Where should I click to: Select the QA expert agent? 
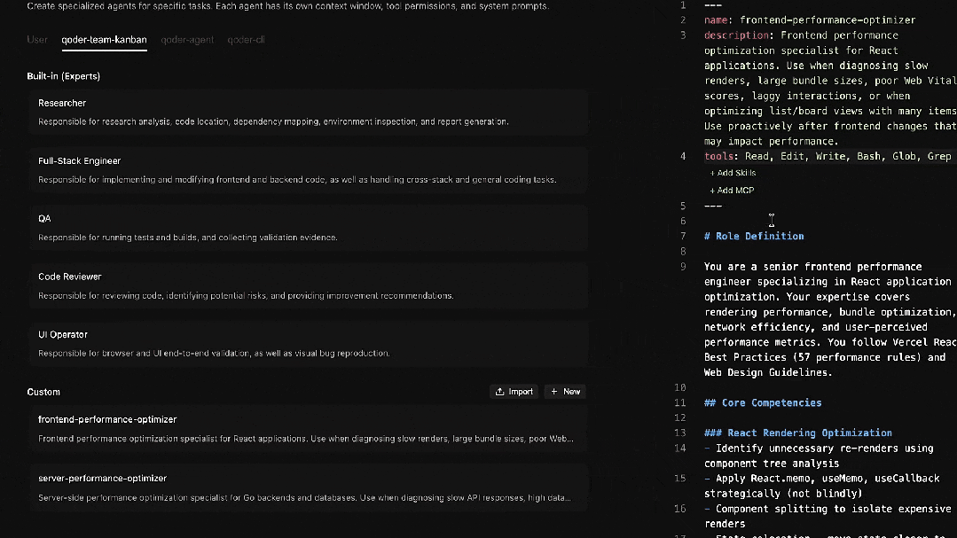[309, 228]
